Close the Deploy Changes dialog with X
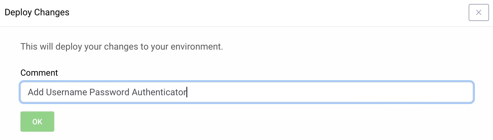The width and height of the screenshot is (493, 140). pyautogui.click(x=479, y=12)
